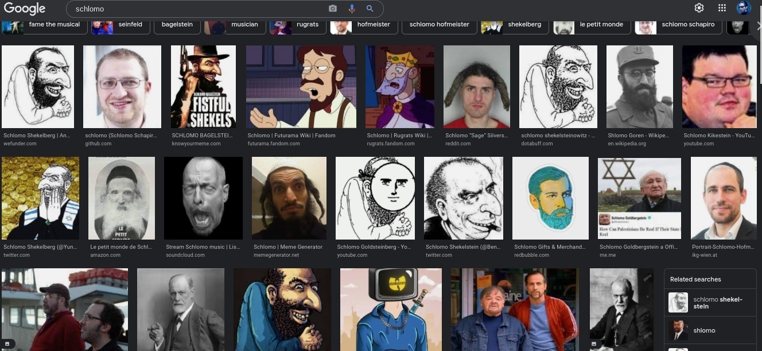Click the Google logo
The height and width of the screenshot is (351, 762).
click(25, 8)
